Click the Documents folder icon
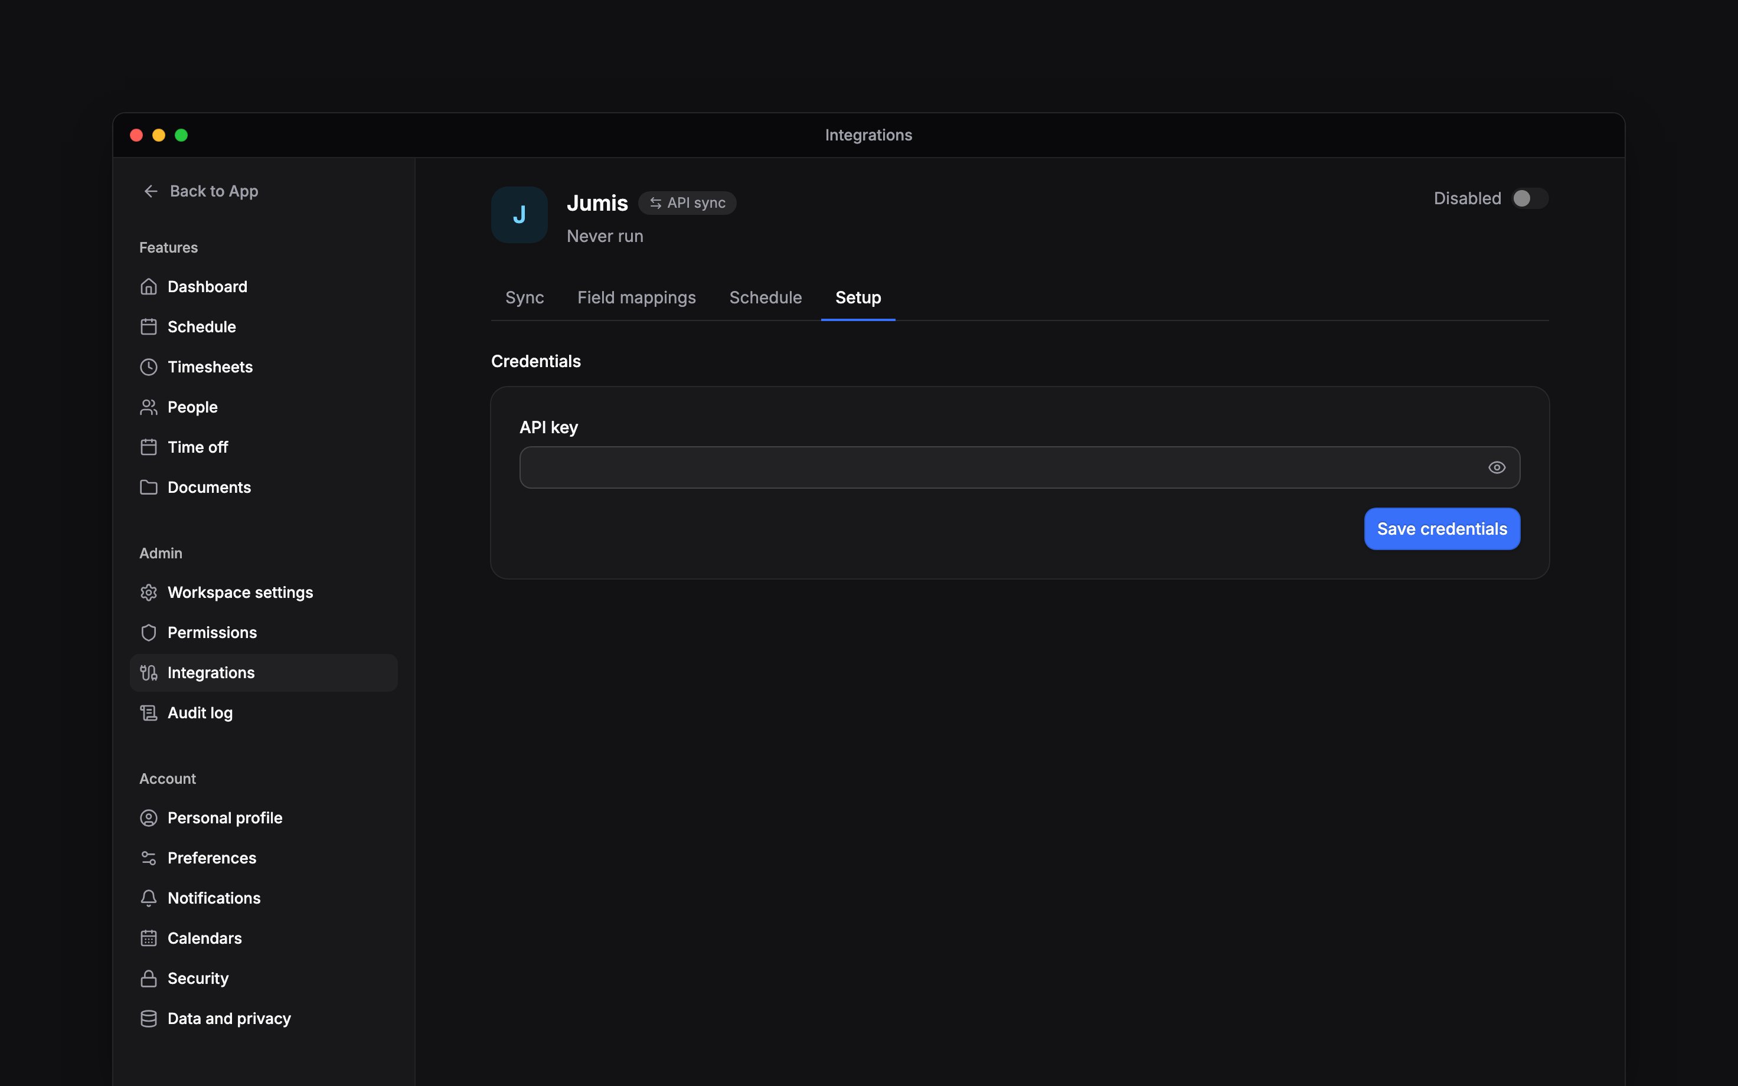 point(149,488)
